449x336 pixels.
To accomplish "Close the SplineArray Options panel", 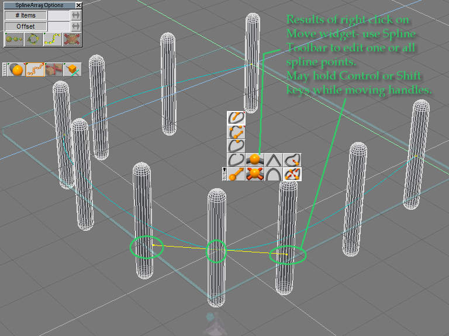I will [x=79, y=5].
